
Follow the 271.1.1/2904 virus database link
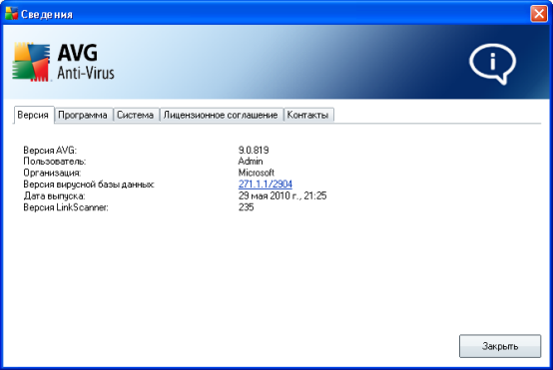[266, 184]
